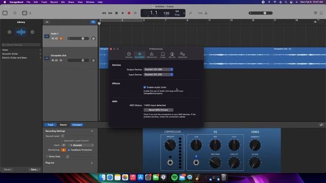This screenshot has width=326, height=183.
Task: Open the Audio/MIDI preferences tab
Action: [x=140, y=55]
